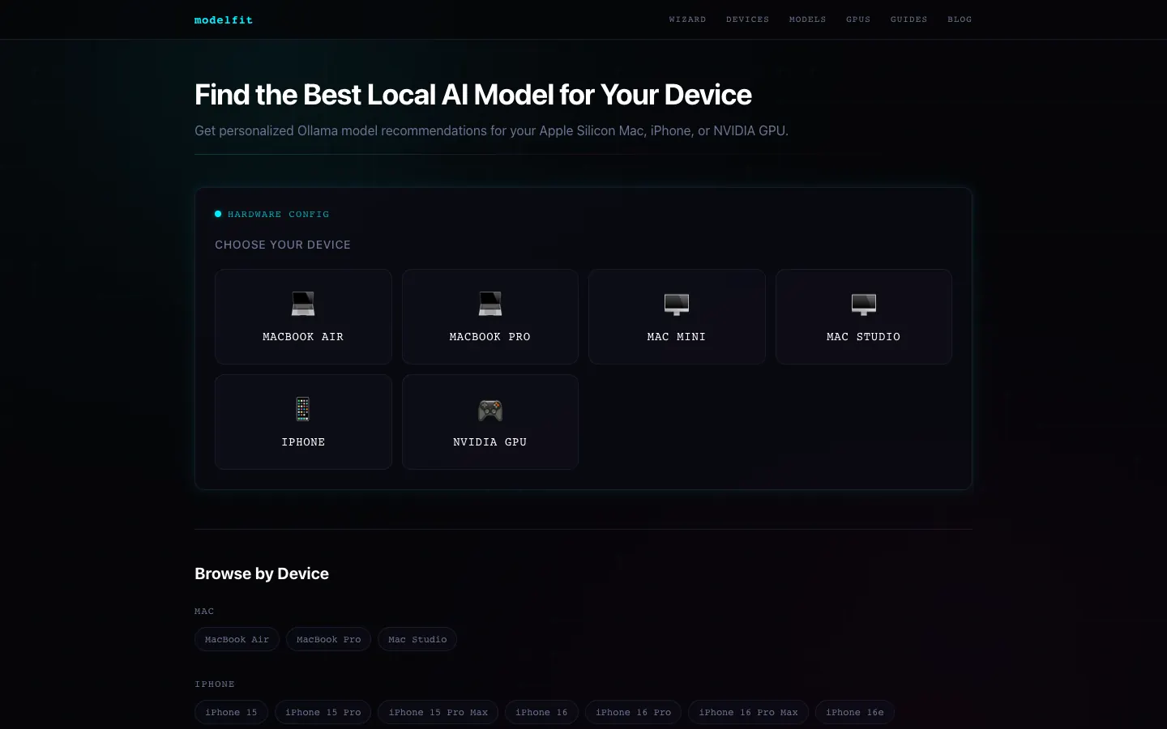Click the main page headline text
Image resolution: width=1167 pixels, height=729 pixels.
[x=473, y=95]
